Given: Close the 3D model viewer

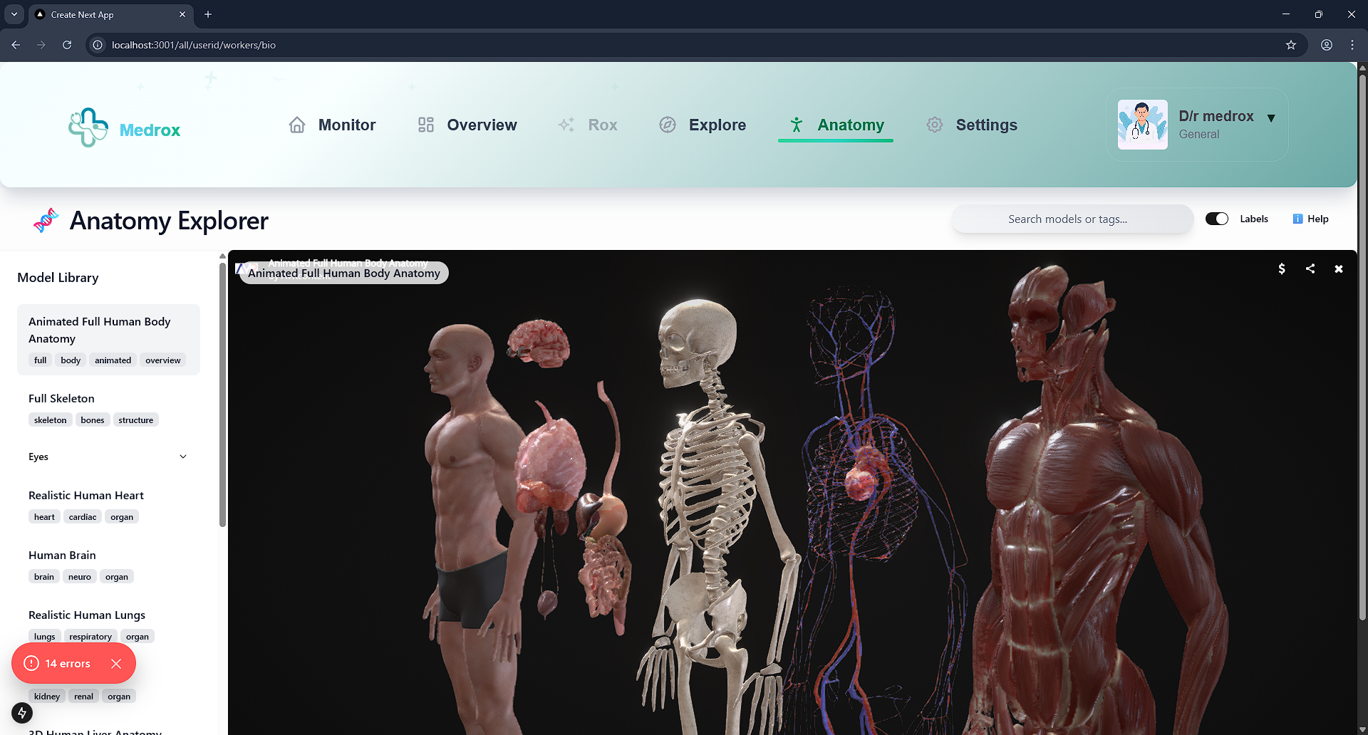Looking at the screenshot, I should [x=1339, y=269].
